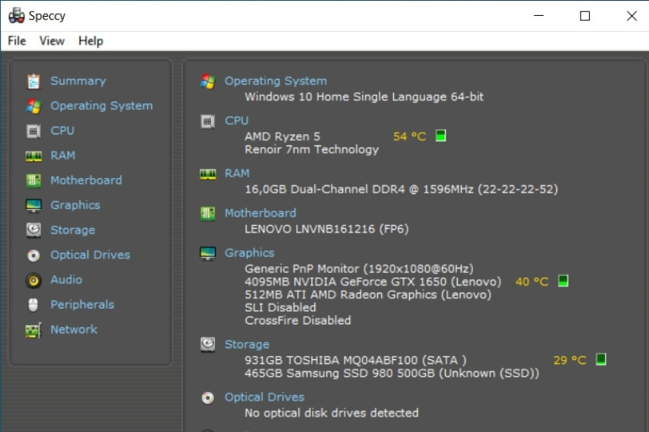
Task: Click the No optical disk drives detected text
Action: 332,413
